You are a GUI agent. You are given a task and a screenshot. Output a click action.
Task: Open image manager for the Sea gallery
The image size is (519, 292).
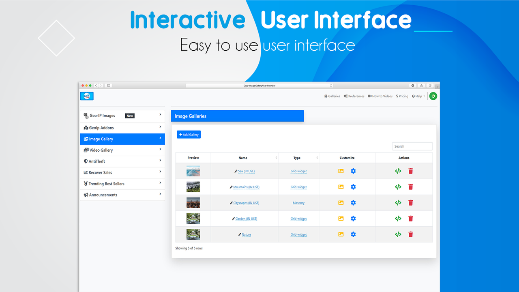[x=341, y=171]
